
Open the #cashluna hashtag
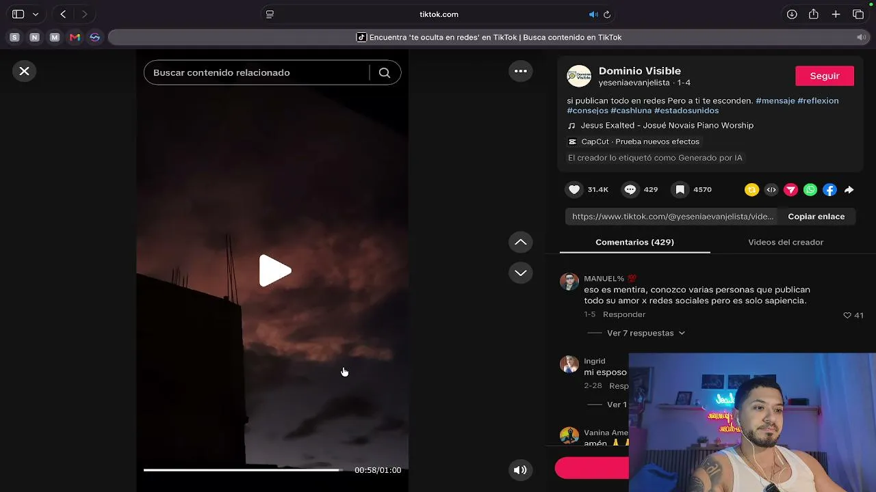631,111
